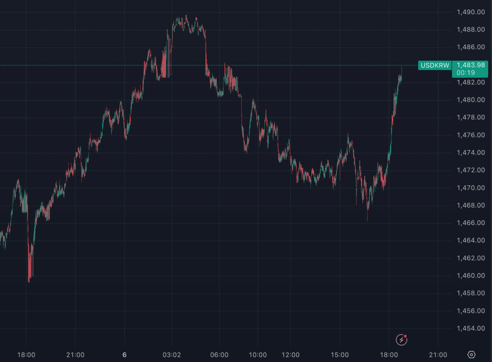Click the 1,454.00 price axis label
The width and height of the screenshot is (492, 362).
(470, 328)
